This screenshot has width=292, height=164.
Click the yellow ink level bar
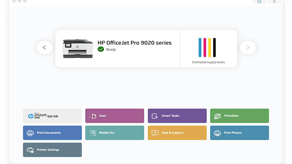click(209, 47)
